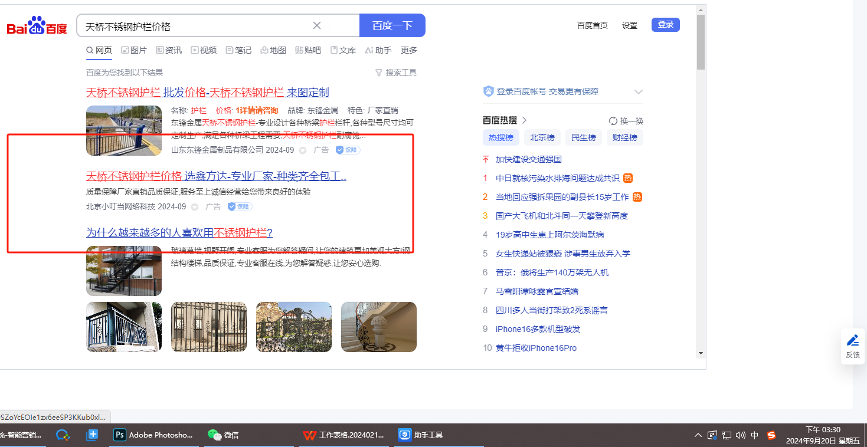Select 北京榜 hot list tab

click(x=542, y=137)
